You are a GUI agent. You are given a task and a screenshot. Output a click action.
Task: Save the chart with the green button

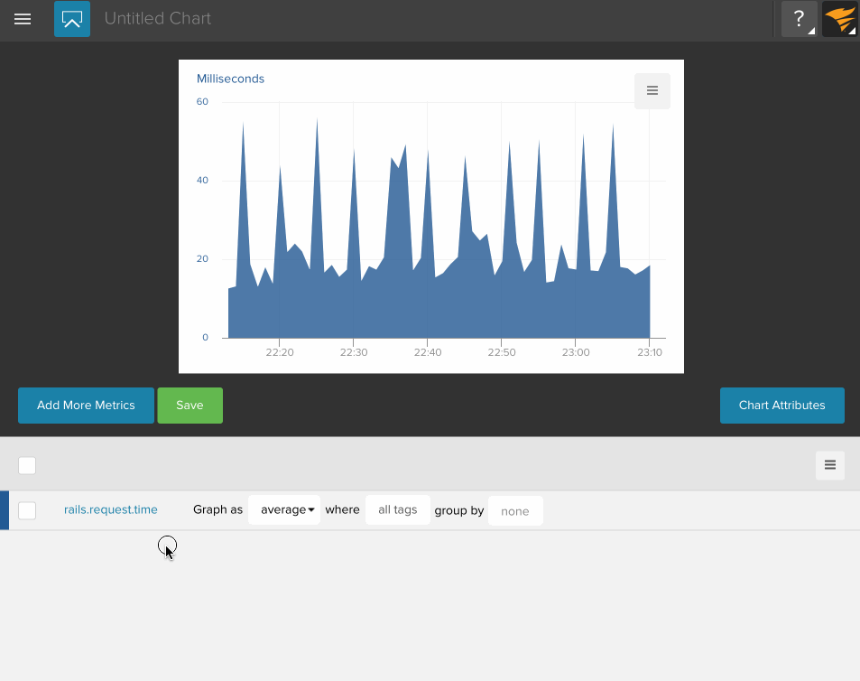(x=190, y=406)
